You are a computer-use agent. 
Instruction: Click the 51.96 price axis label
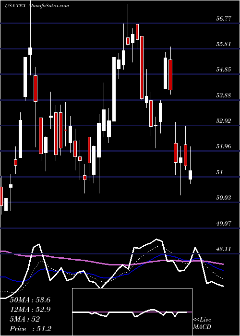224,146
